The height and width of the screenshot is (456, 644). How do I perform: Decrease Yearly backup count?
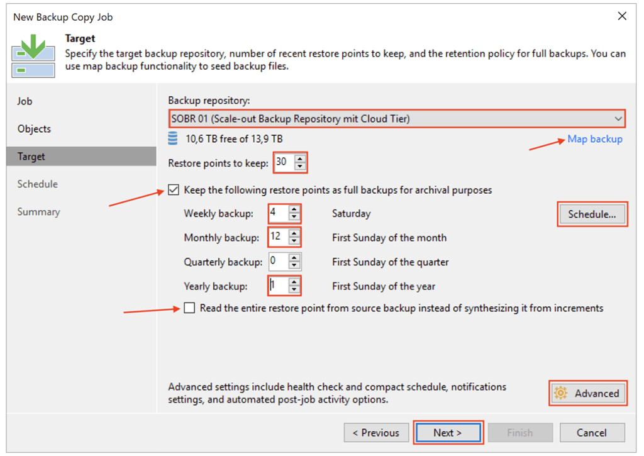294,289
